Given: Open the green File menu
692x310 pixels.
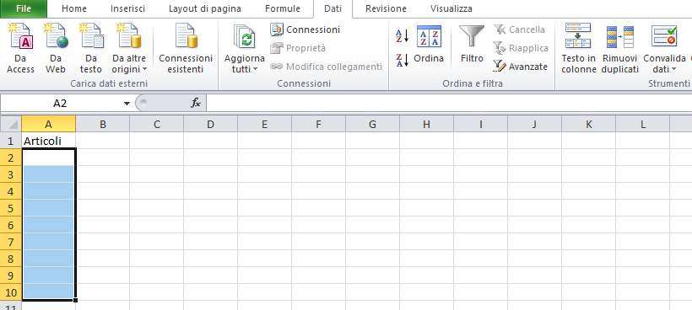Looking at the screenshot, I should [24, 8].
